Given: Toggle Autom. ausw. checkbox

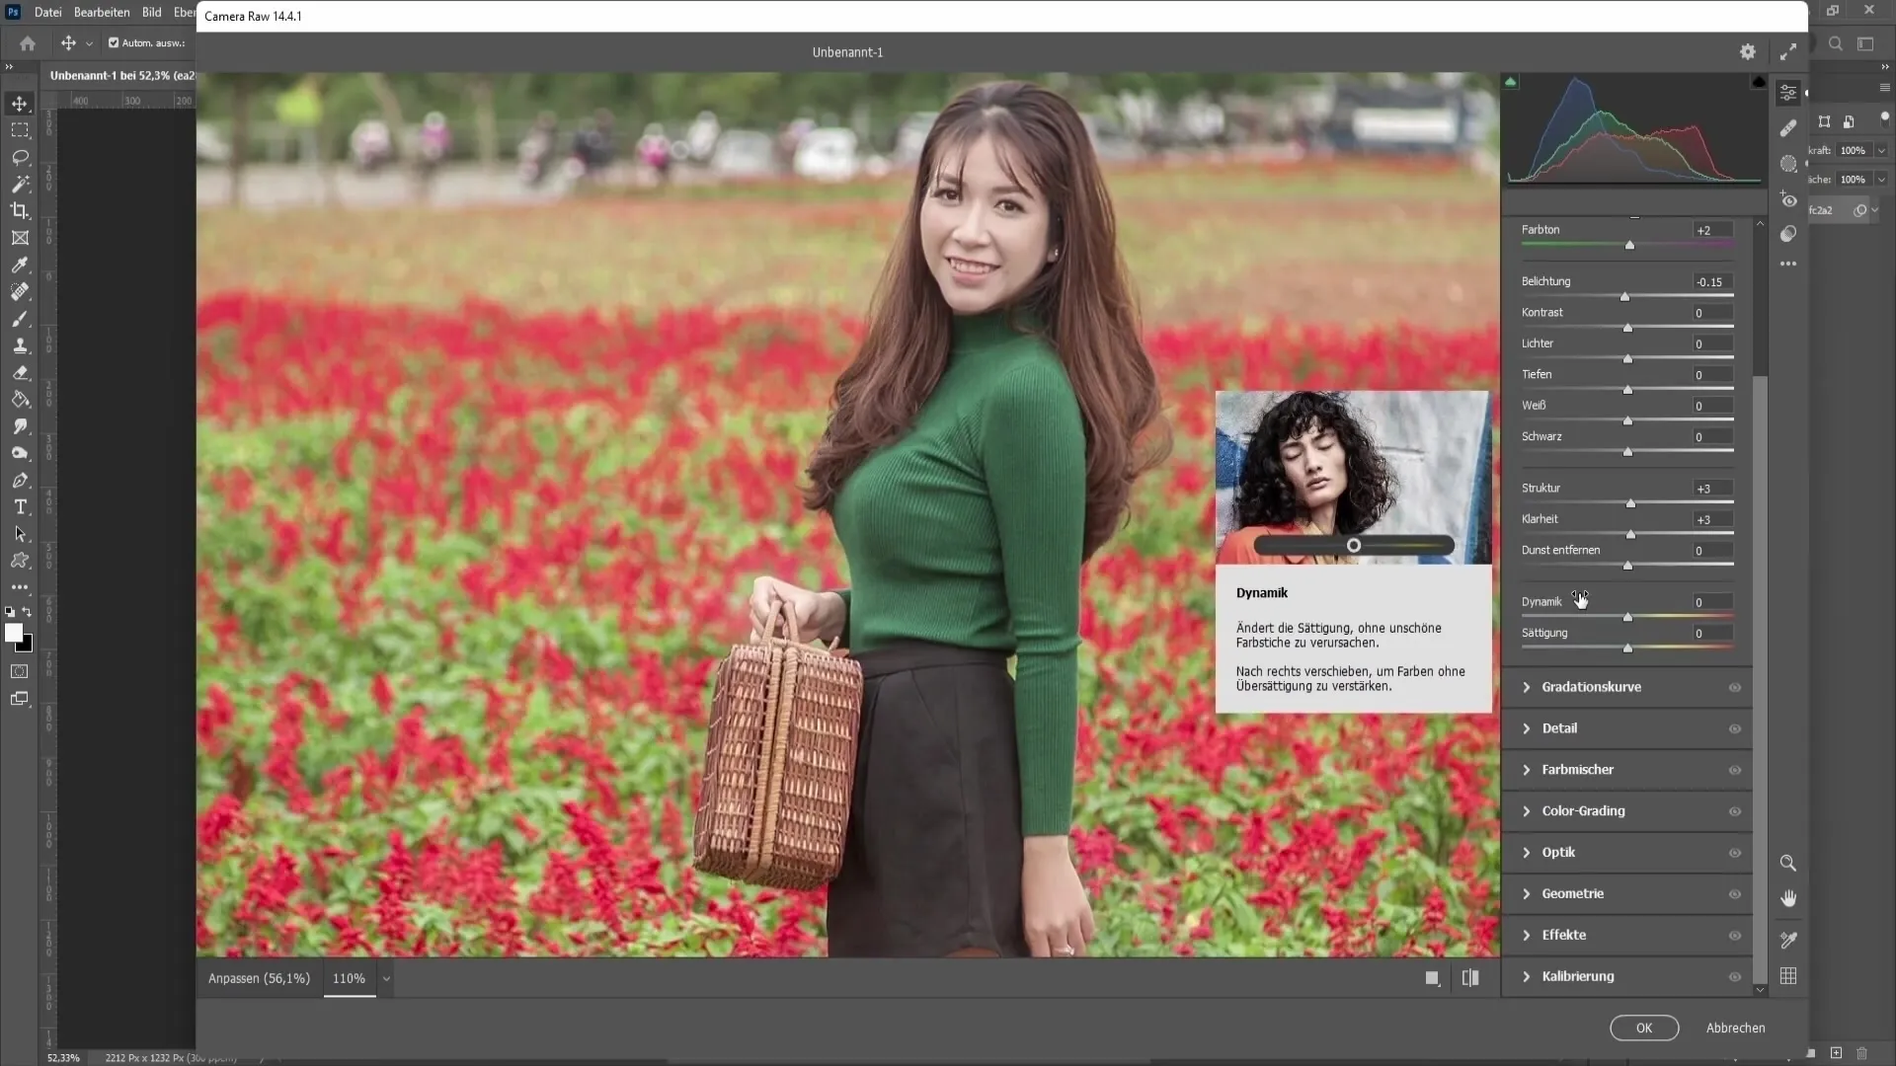Looking at the screenshot, I should tap(114, 42).
